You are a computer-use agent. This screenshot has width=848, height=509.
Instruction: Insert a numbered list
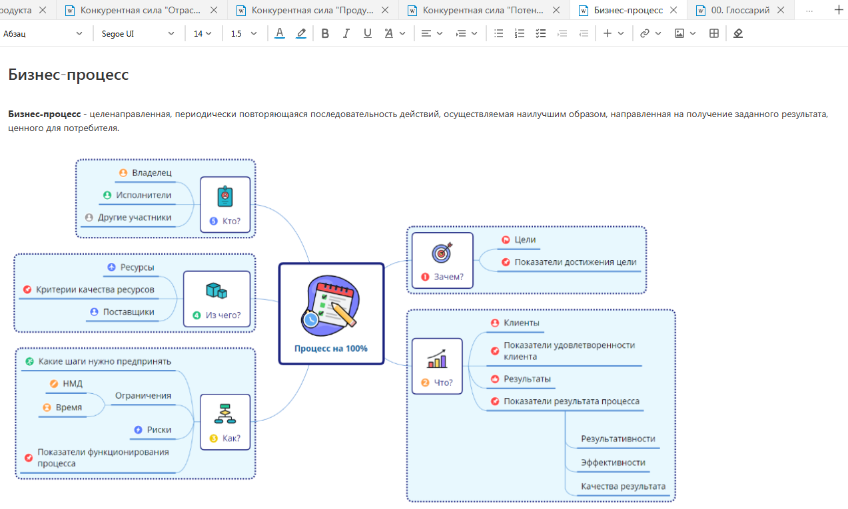click(520, 33)
